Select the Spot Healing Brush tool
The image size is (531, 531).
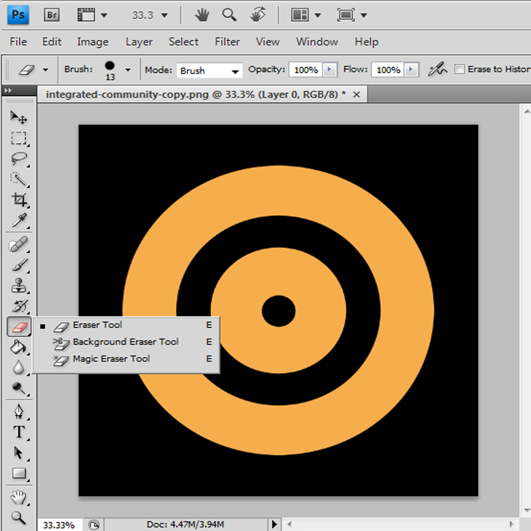coord(19,245)
